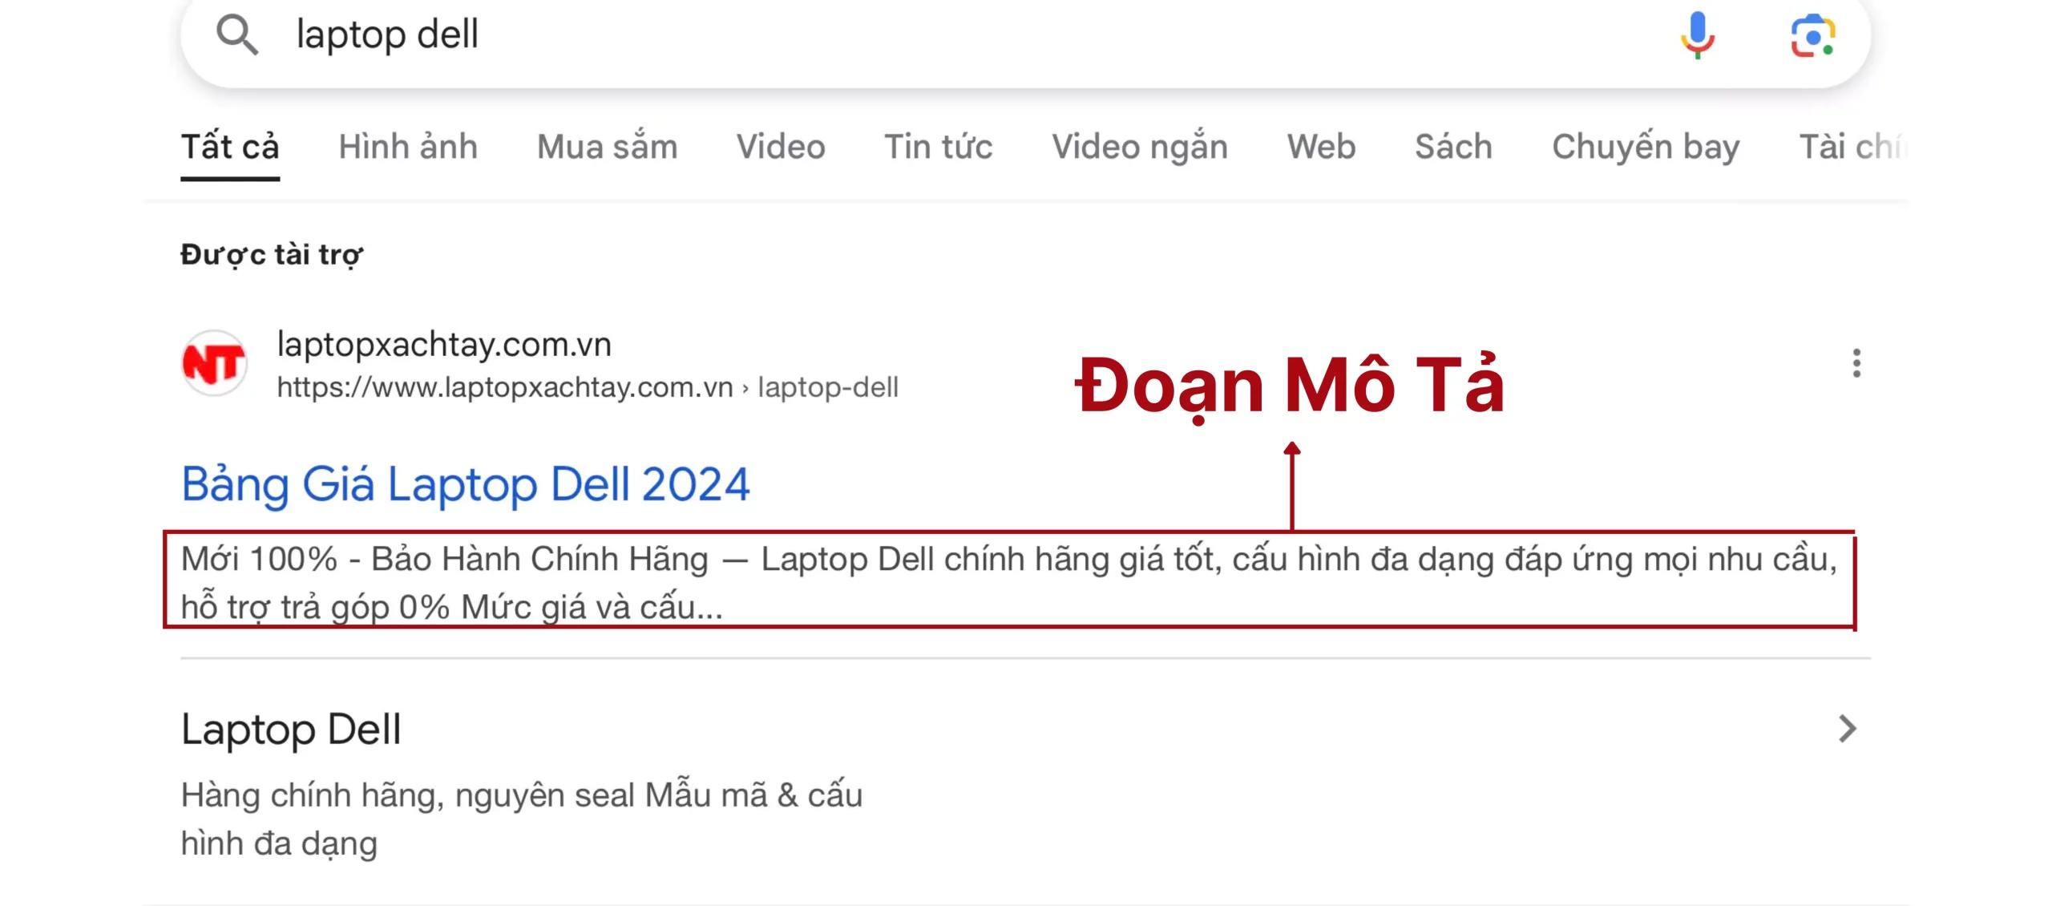2052x906 pixels.
Task: Click the magnifying glass search icon
Action: click(x=237, y=35)
